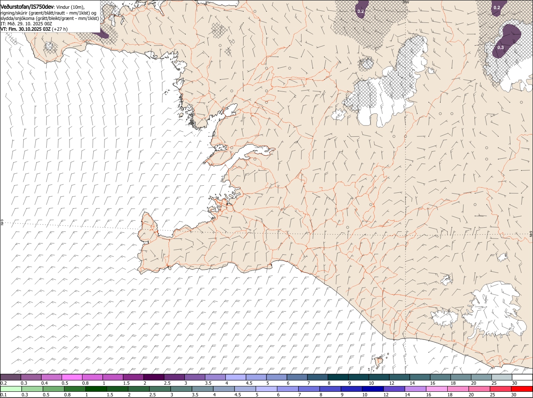Pick upper legend swatch starting at 3
The width and height of the screenshot is (533, 398).
(194, 377)
